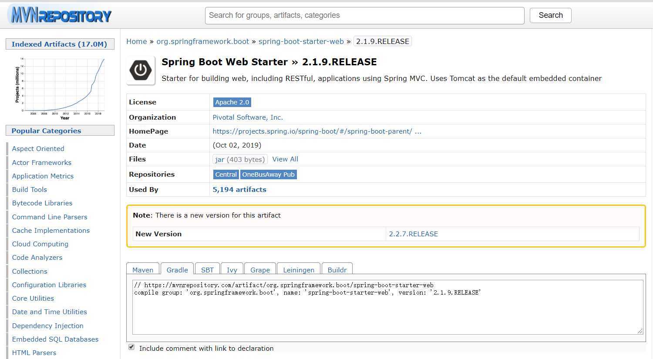Open Aspect Oriented category
The height and width of the screenshot is (359, 653).
pos(38,149)
